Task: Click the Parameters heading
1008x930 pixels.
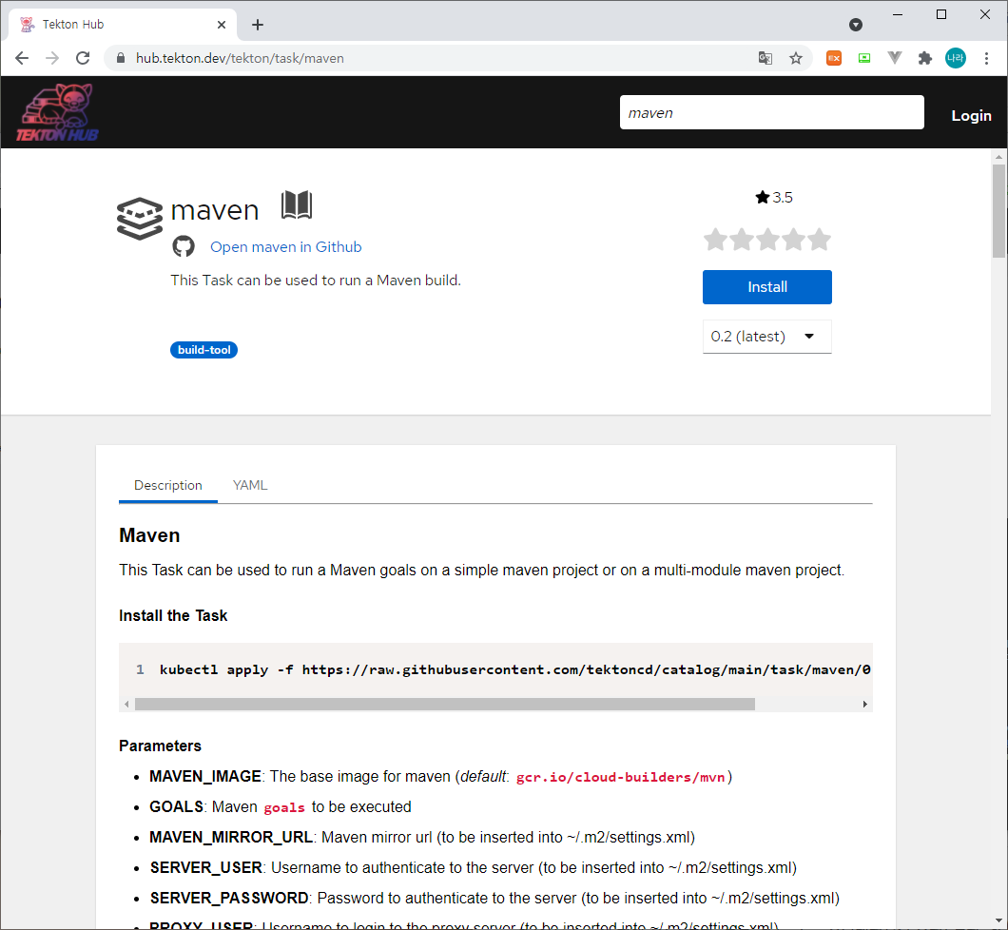Action: click(x=160, y=746)
